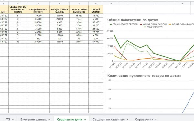
Task: Select cell with value 17 910
Action: [x=96, y=42]
